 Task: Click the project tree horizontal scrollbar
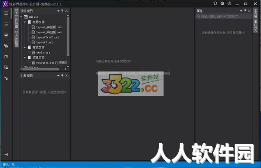pyautogui.click(x=41, y=69)
